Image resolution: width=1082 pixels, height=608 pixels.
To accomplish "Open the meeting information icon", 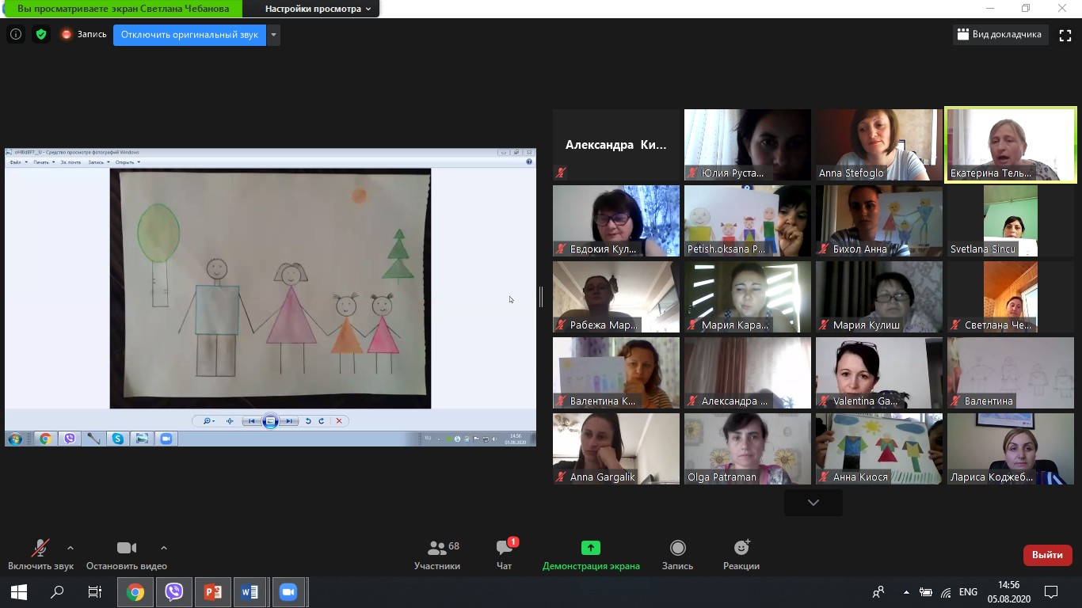I will click(15, 35).
